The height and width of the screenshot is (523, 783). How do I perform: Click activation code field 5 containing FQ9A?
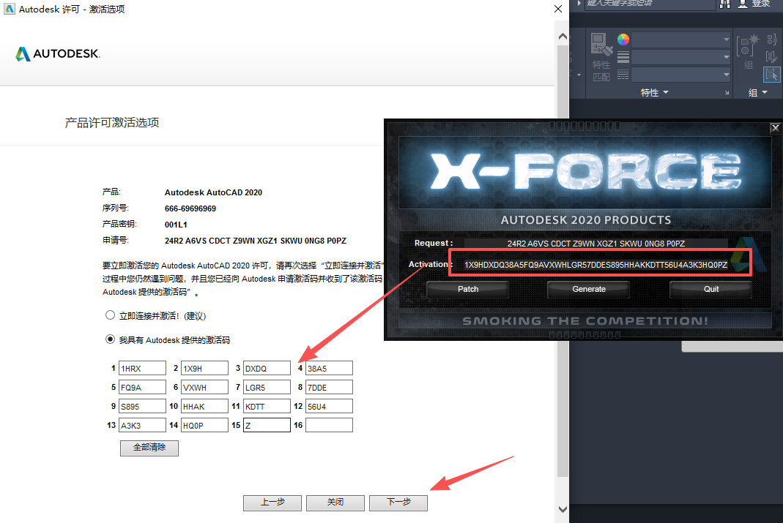(x=142, y=387)
